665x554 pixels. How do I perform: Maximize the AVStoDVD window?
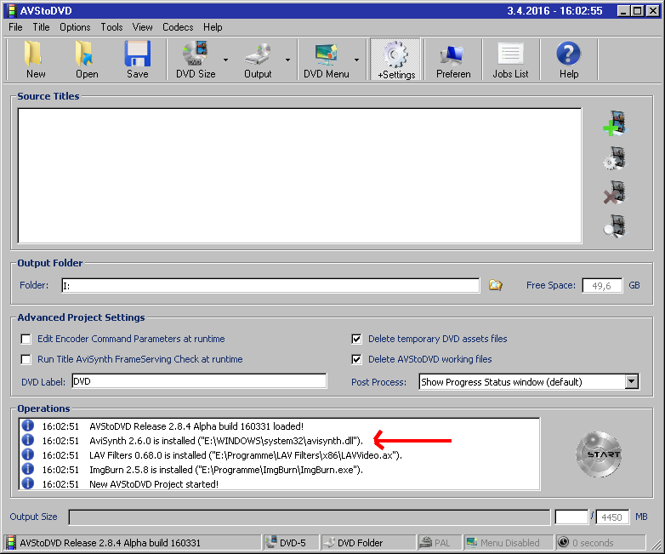[637, 10]
